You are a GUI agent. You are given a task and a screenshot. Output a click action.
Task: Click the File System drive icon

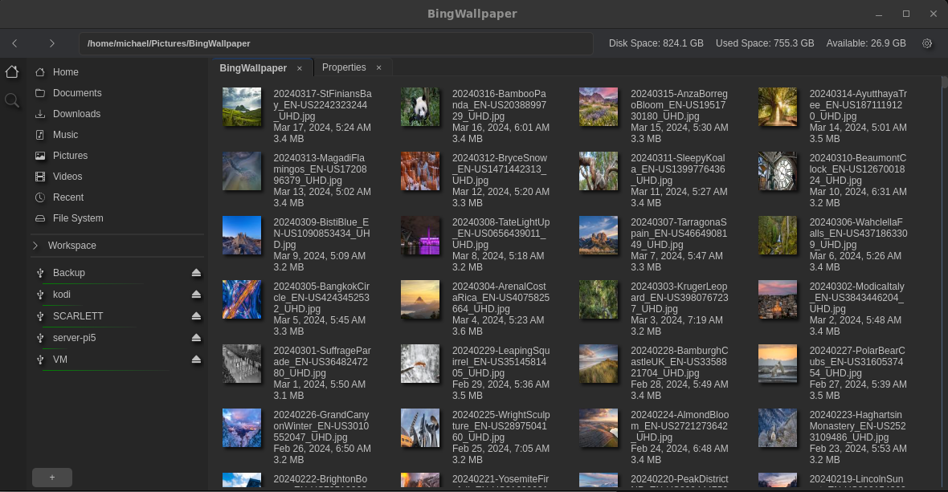pos(40,218)
